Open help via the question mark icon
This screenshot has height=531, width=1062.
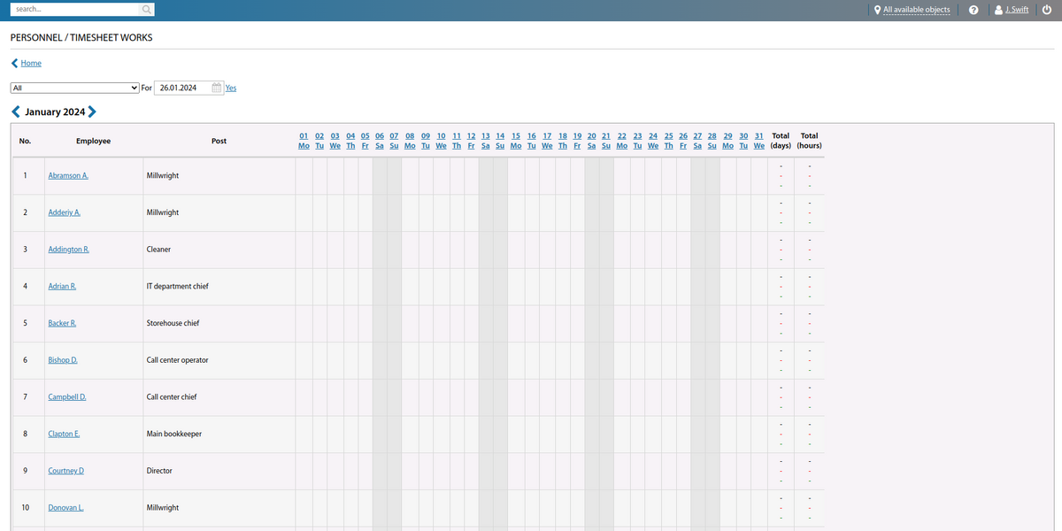pyautogui.click(x=974, y=10)
